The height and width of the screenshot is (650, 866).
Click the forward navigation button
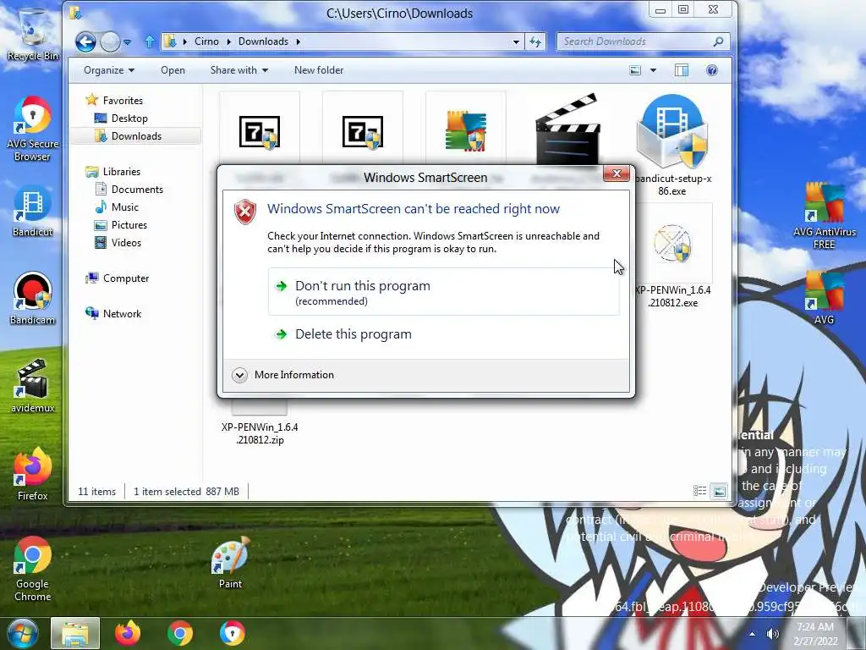pos(110,41)
